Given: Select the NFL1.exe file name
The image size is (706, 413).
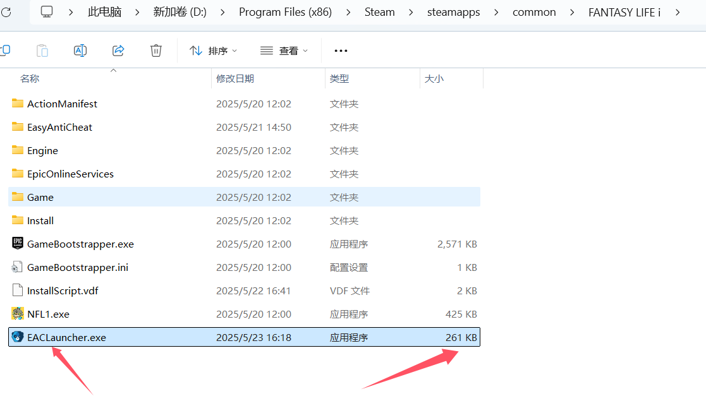Looking at the screenshot, I should point(48,314).
